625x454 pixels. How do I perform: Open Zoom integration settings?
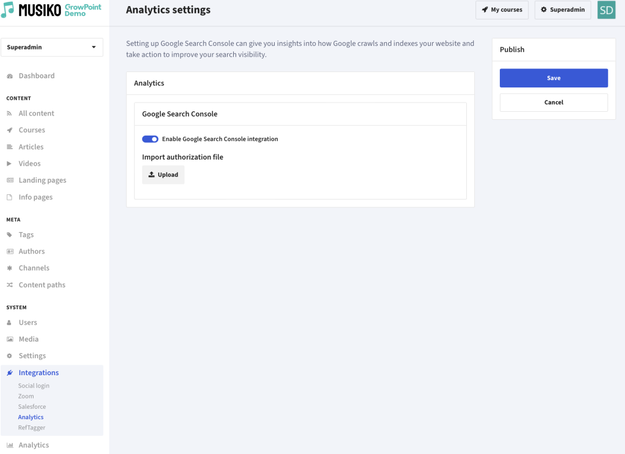26,396
